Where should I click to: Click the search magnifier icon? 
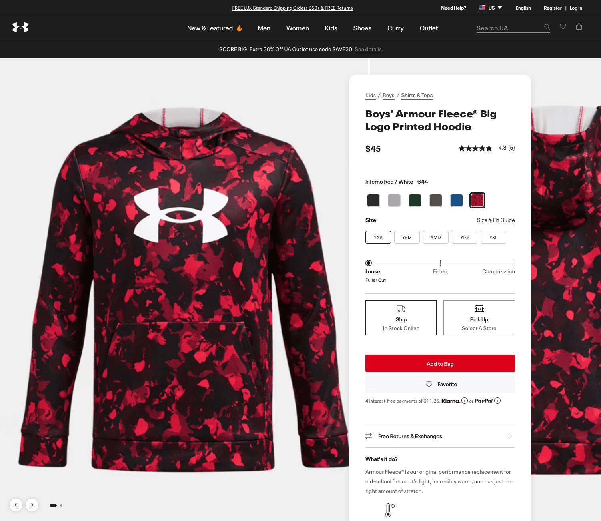point(547,27)
